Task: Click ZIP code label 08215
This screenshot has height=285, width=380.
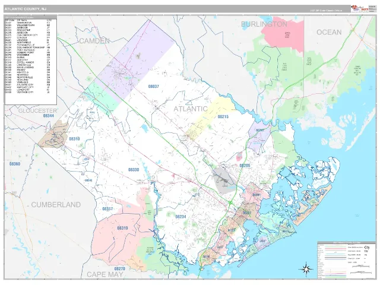Action: point(223,116)
